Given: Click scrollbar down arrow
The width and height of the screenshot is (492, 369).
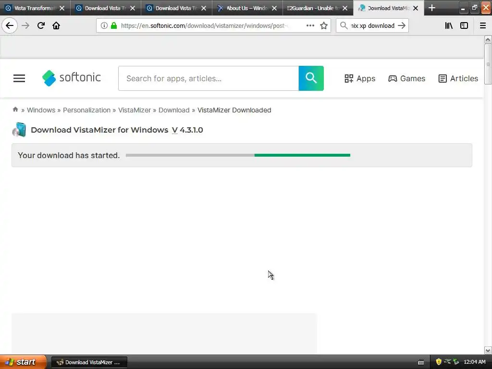Looking at the screenshot, I should pyautogui.click(x=488, y=350).
